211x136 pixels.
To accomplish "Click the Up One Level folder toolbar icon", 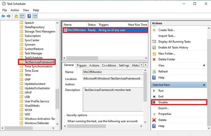I will coord(16,16).
